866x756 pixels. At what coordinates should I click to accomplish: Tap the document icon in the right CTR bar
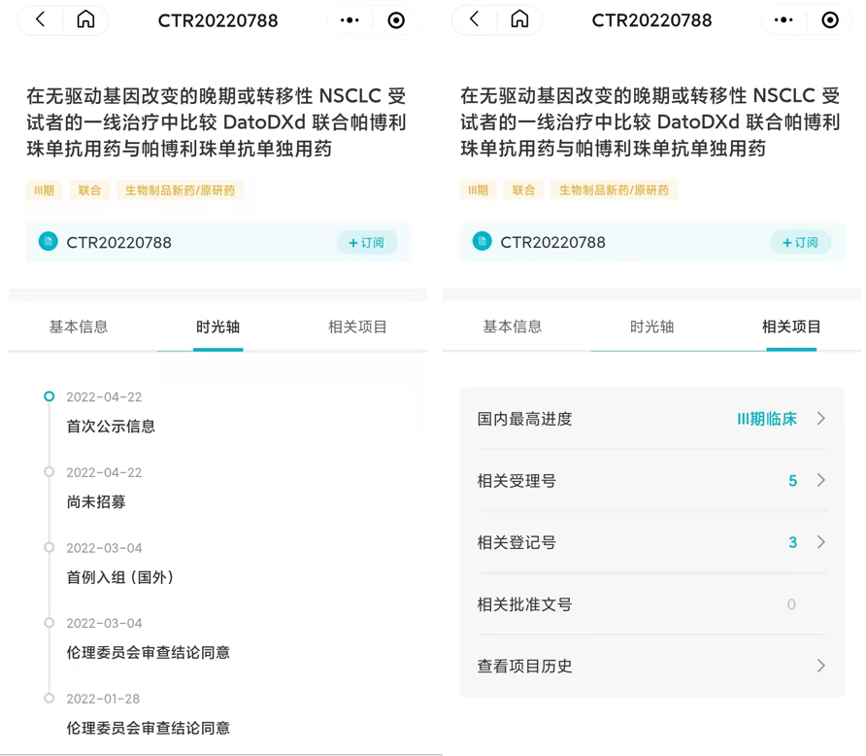(482, 242)
